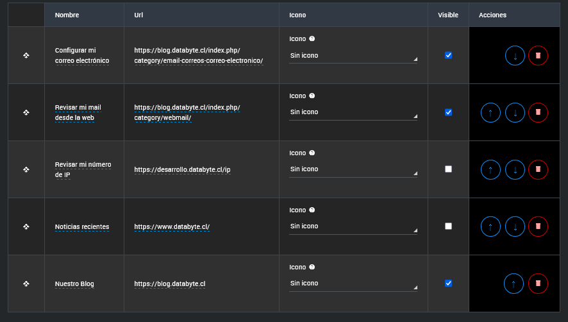568x322 pixels.
Task: Enable Visible for 'Revisar mi número de IP'
Action: 448,169
